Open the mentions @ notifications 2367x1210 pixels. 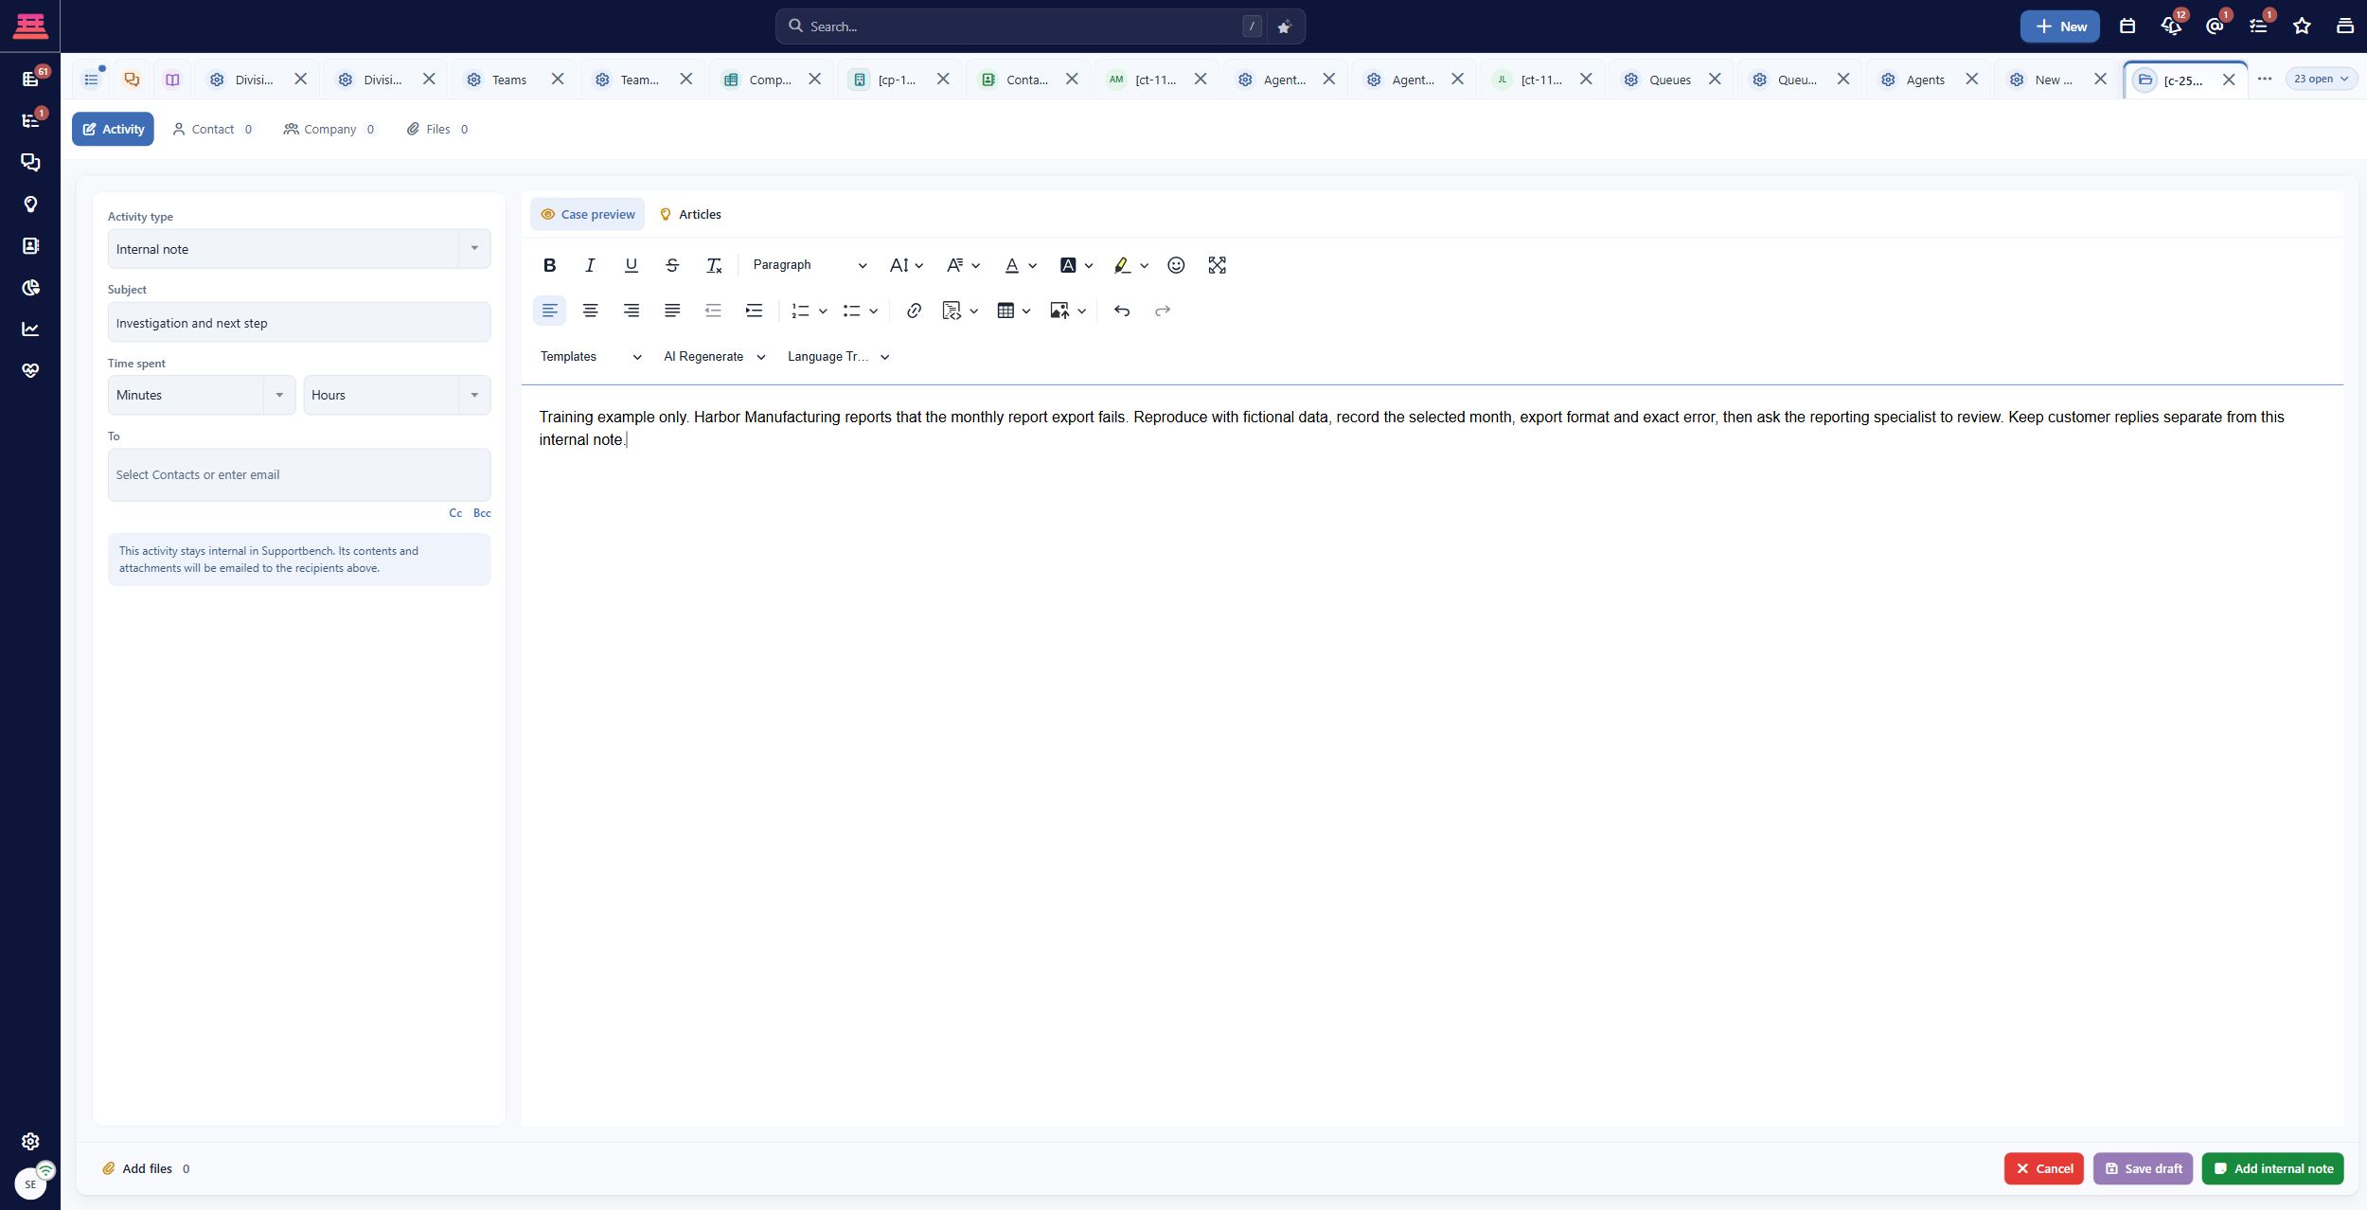point(2215,27)
